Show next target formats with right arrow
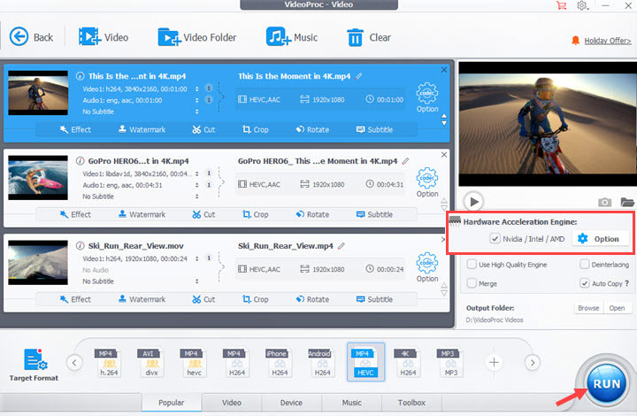Image resolution: width=637 pixels, height=416 pixels. (x=533, y=362)
